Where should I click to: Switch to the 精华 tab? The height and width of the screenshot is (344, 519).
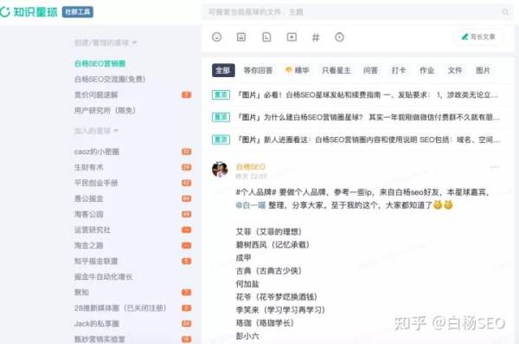tap(298, 70)
